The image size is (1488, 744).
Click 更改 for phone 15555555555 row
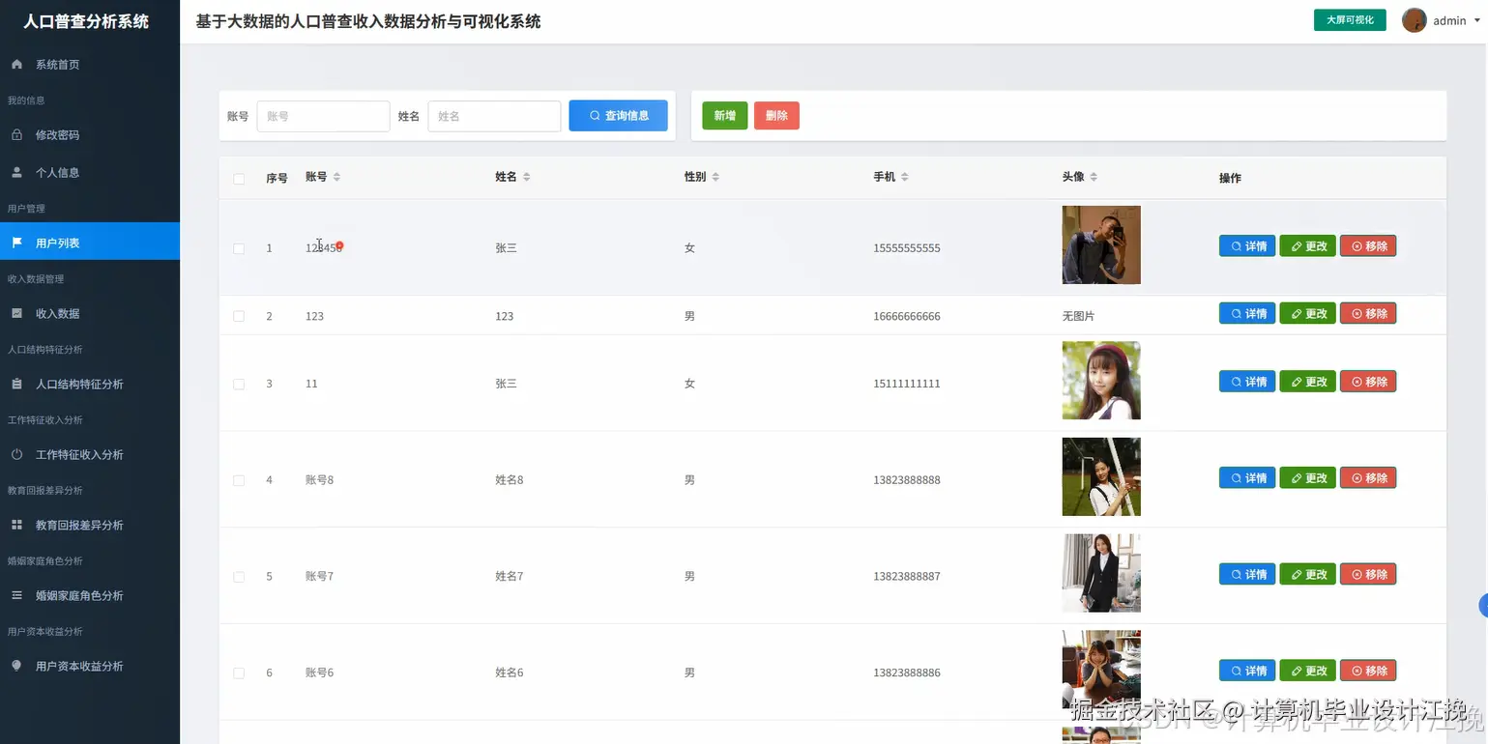pyautogui.click(x=1308, y=246)
